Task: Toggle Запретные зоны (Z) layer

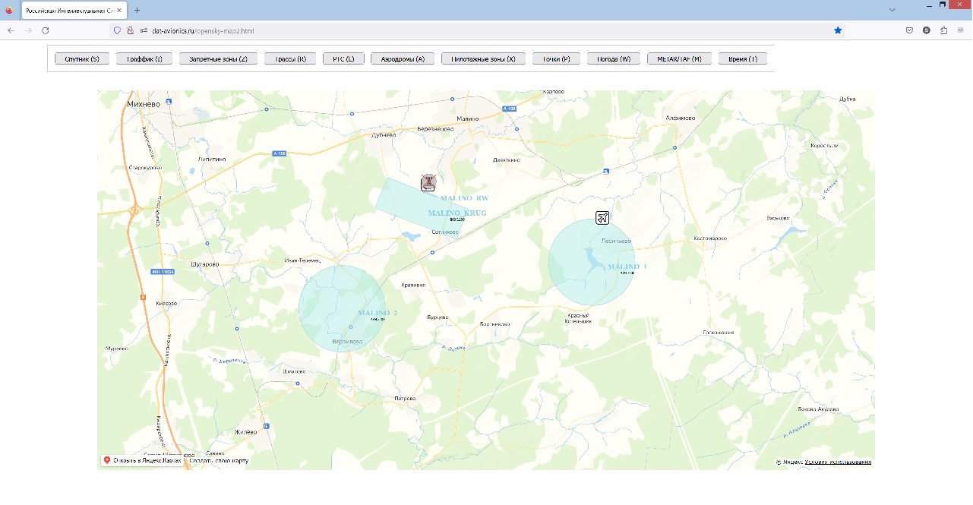Action: [218, 58]
